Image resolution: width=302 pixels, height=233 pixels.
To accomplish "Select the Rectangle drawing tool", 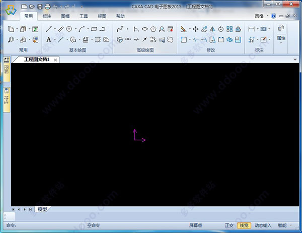I will 94,29.
